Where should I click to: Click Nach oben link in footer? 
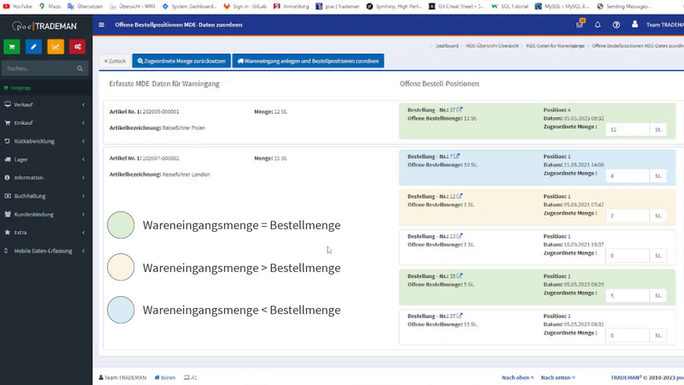[518, 377]
